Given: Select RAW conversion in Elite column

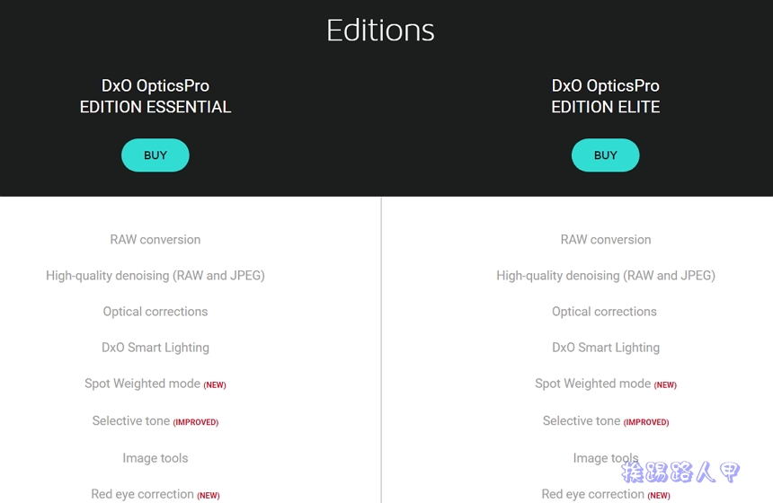Looking at the screenshot, I should coord(606,240).
